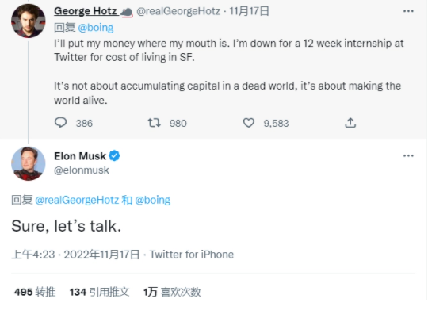The width and height of the screenshot is (428, 310).
Task: Open George Hotz's profile picture
Action: pos(28,21)
